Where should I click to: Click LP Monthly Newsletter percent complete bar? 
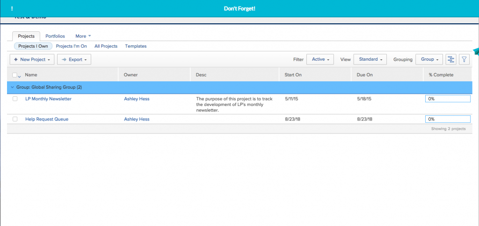447,99
